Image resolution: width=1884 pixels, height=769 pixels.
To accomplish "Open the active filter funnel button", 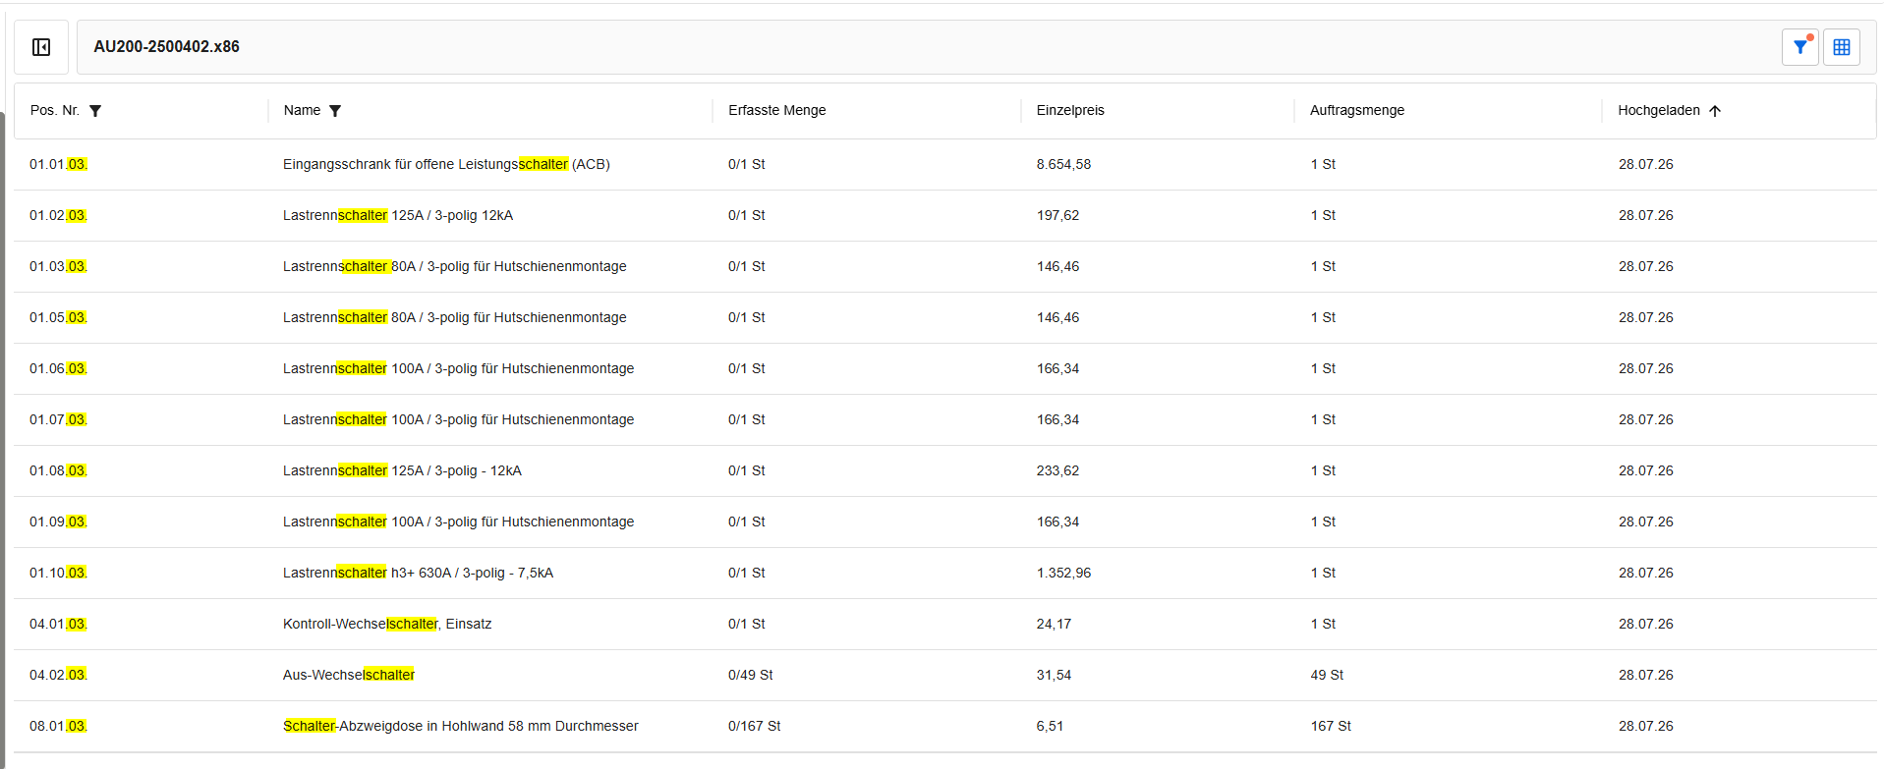I will point(1800,47).
